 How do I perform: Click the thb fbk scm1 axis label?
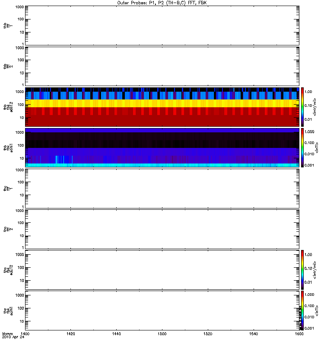tap(8, 147)
